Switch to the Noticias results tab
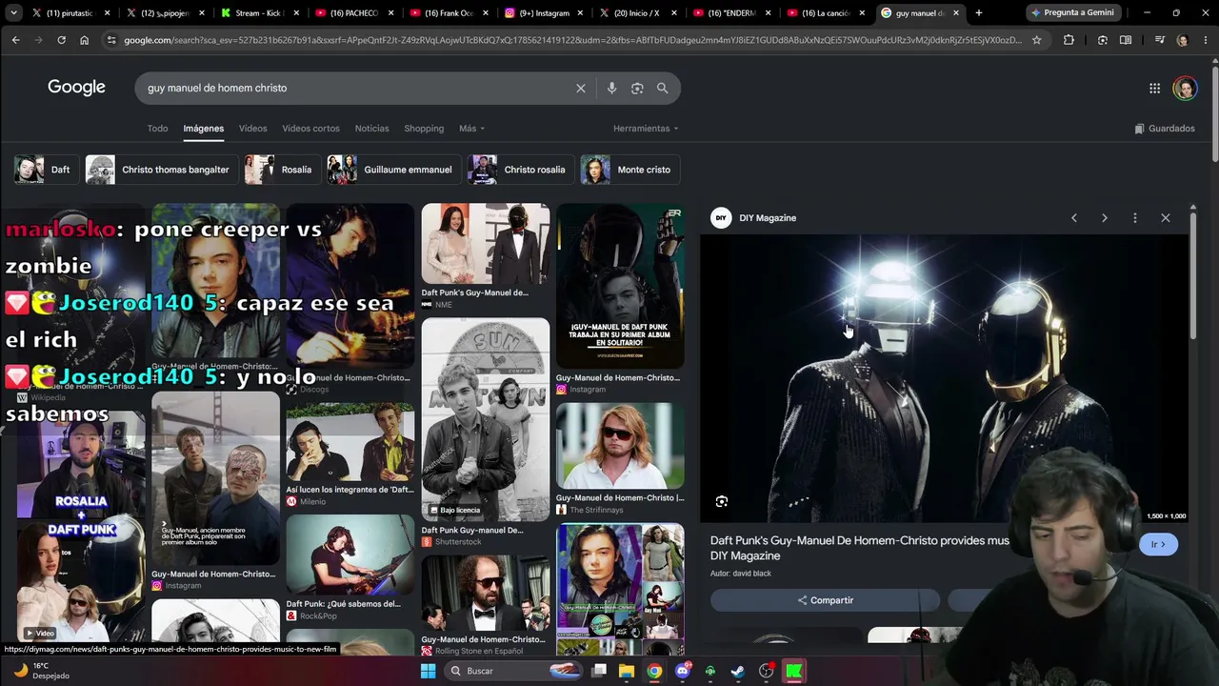 coord(371,129)
